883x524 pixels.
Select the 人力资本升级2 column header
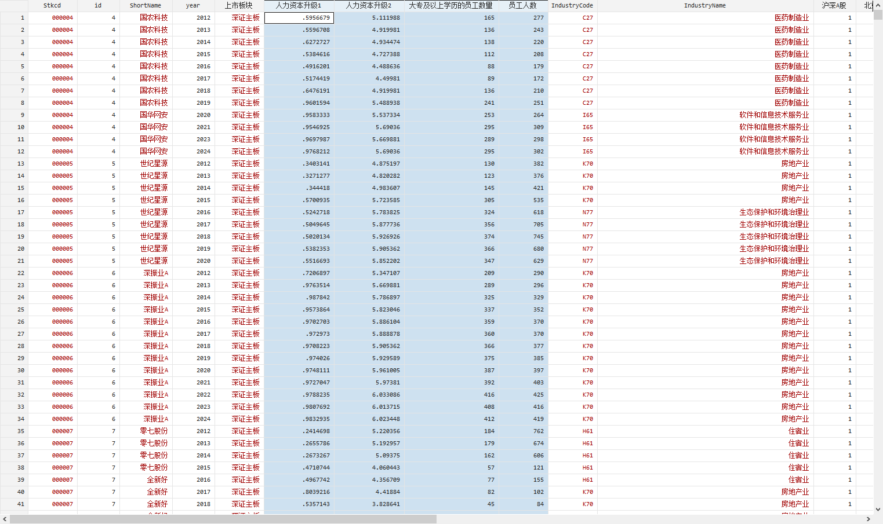pyautogui.click(x=369, y=5)
